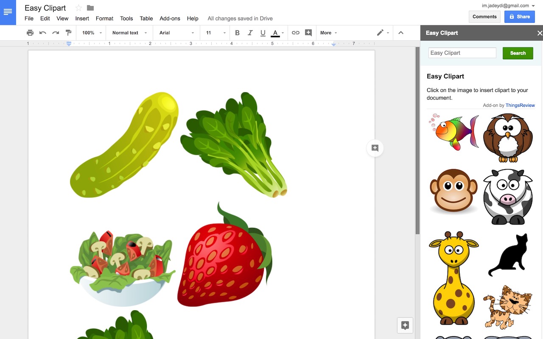Click the Explore button at bottom right
The width and height of the screenshot is (543, 339).
point(405,325)
